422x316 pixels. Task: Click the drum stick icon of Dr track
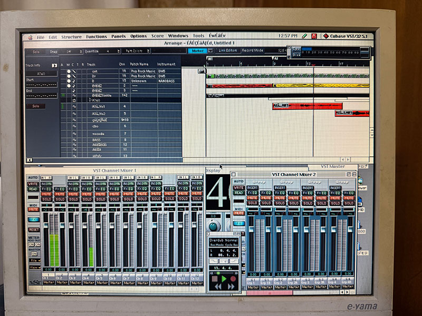[x=74, y=76]
